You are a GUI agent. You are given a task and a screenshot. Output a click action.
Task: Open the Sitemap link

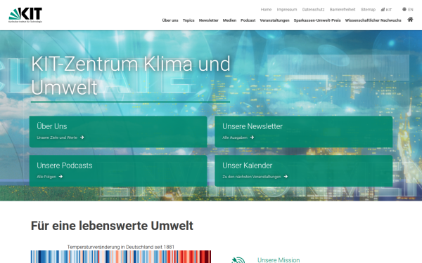pyautogui.click(x=368, y=9)
